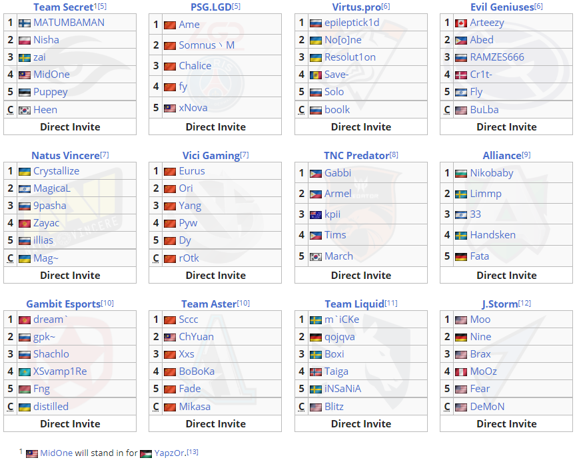Click the flag icon next to Taiga
This screenshot has height=466, width=579.
click(x=316, y=371)
